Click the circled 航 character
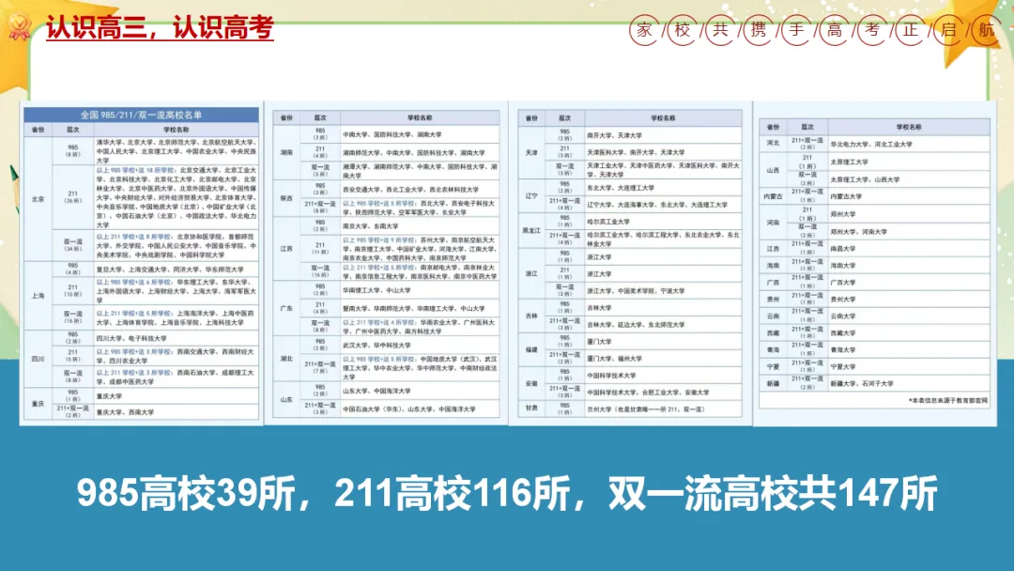This screenshot has height=571, width=1014. pos(986,30)
